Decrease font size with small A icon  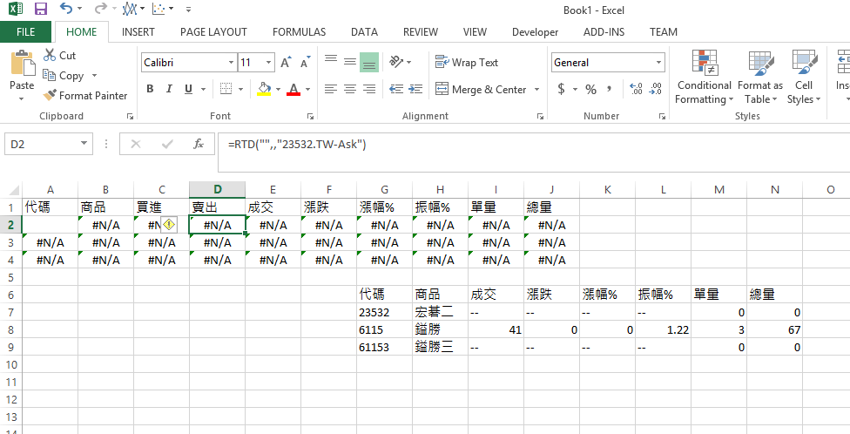(x=305, y=63)
